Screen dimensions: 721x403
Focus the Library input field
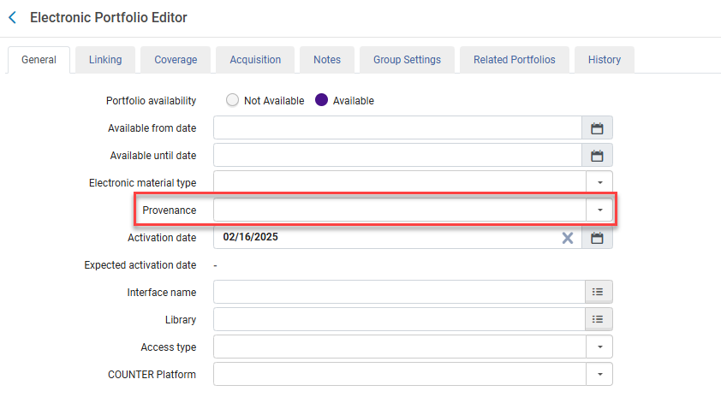(399, 319)
